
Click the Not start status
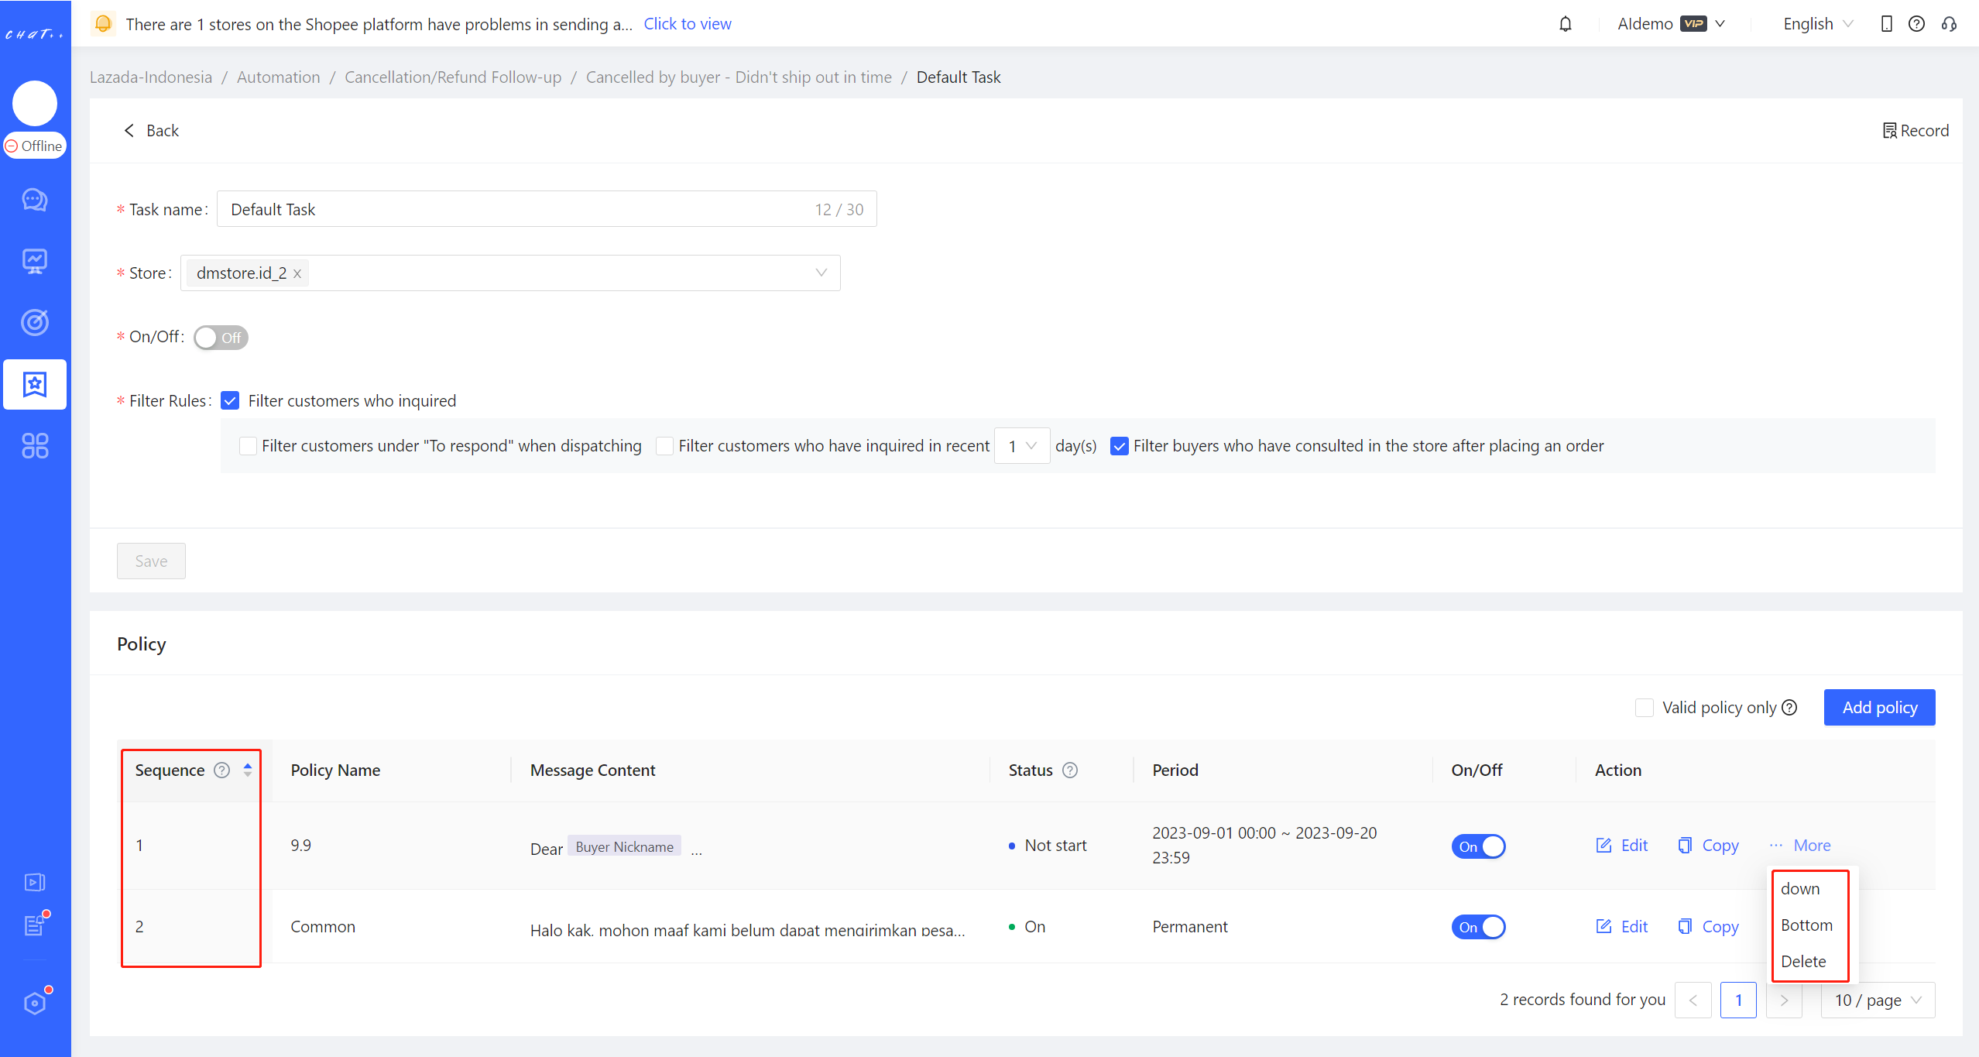point(1048,845)
